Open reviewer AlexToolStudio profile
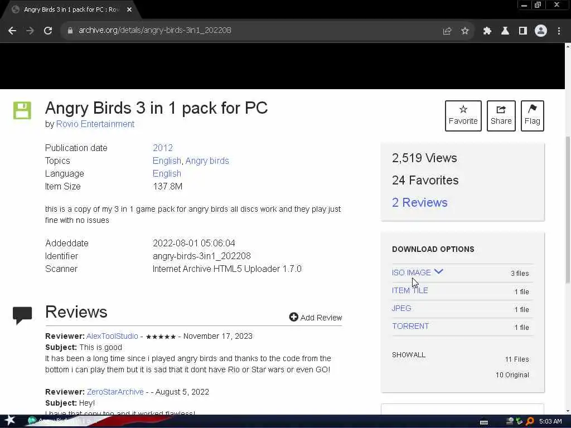 112,336
